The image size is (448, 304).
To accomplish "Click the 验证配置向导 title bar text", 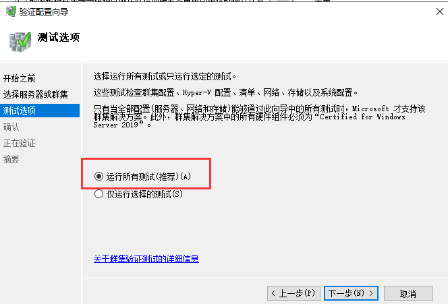I will (x=44, y=12).
